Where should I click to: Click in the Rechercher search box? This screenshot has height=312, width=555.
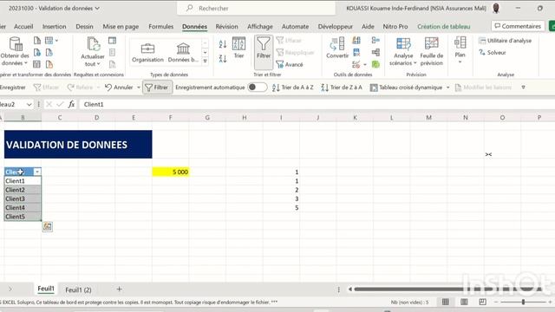click(257, 8)
